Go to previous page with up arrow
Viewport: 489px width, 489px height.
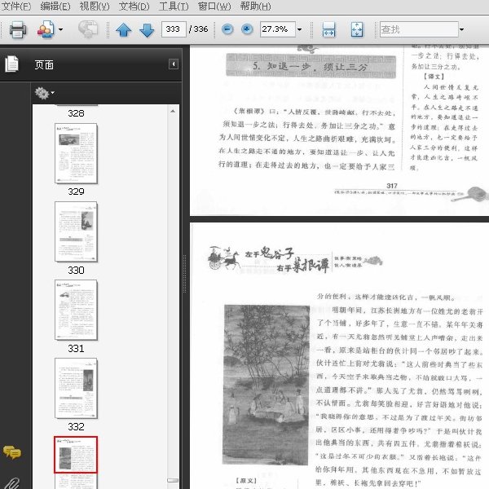pyautogui.click(x=124, y=30)
